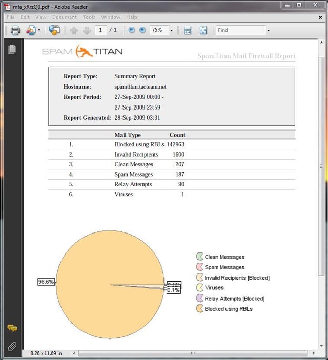Image resolution: width=328 pixels, height=360 pixels.
Task: Click the Blocked using RBLs legend swatch
Action: (200, 309)
